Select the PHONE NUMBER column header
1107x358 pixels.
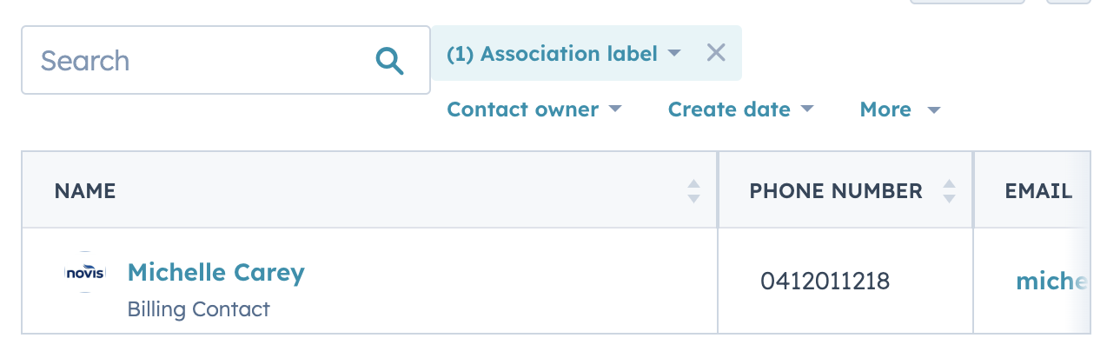tap(836, 191)
